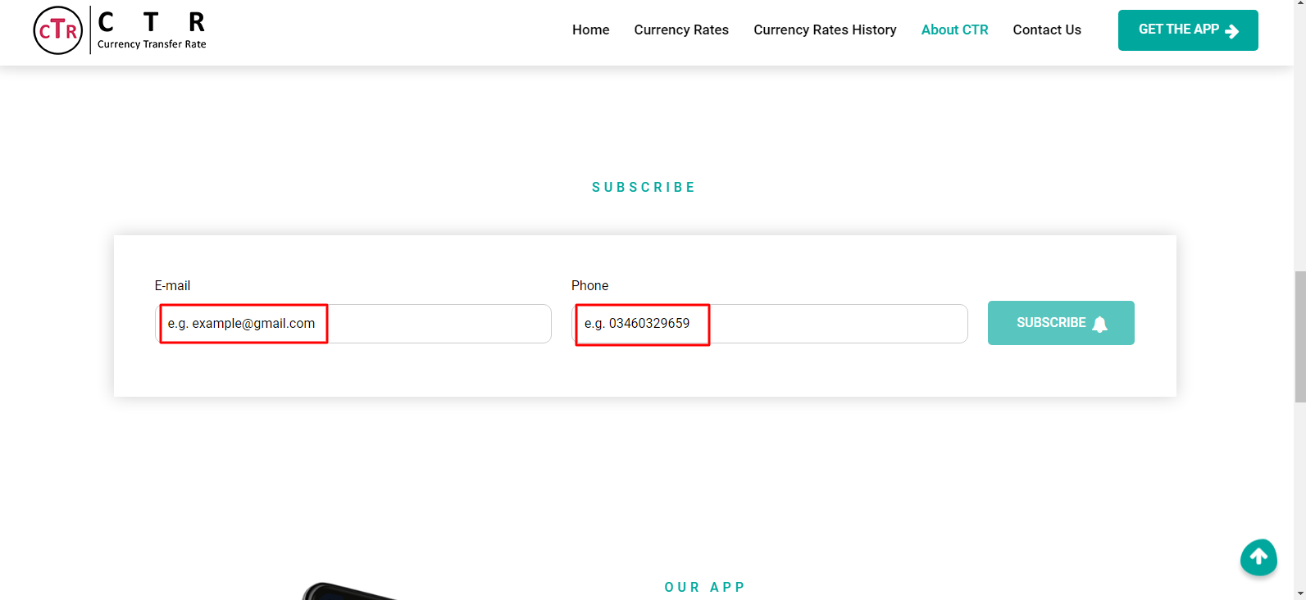Open the Currency Rates page
The image size is (1306, 600).
681,30
